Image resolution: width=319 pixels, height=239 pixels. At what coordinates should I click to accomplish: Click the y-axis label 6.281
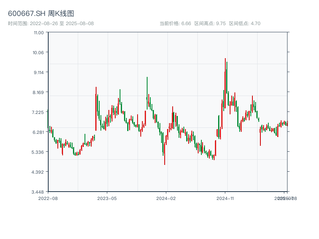point(38,132)
